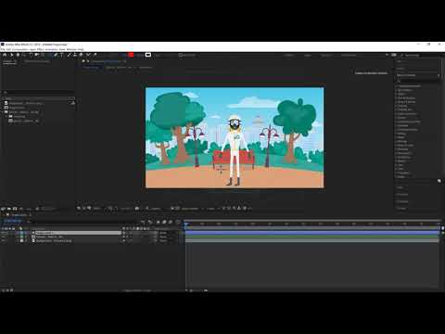Open viewer resolution dropdown
Screen dimensions: 445x334
(x=155, y=209)
